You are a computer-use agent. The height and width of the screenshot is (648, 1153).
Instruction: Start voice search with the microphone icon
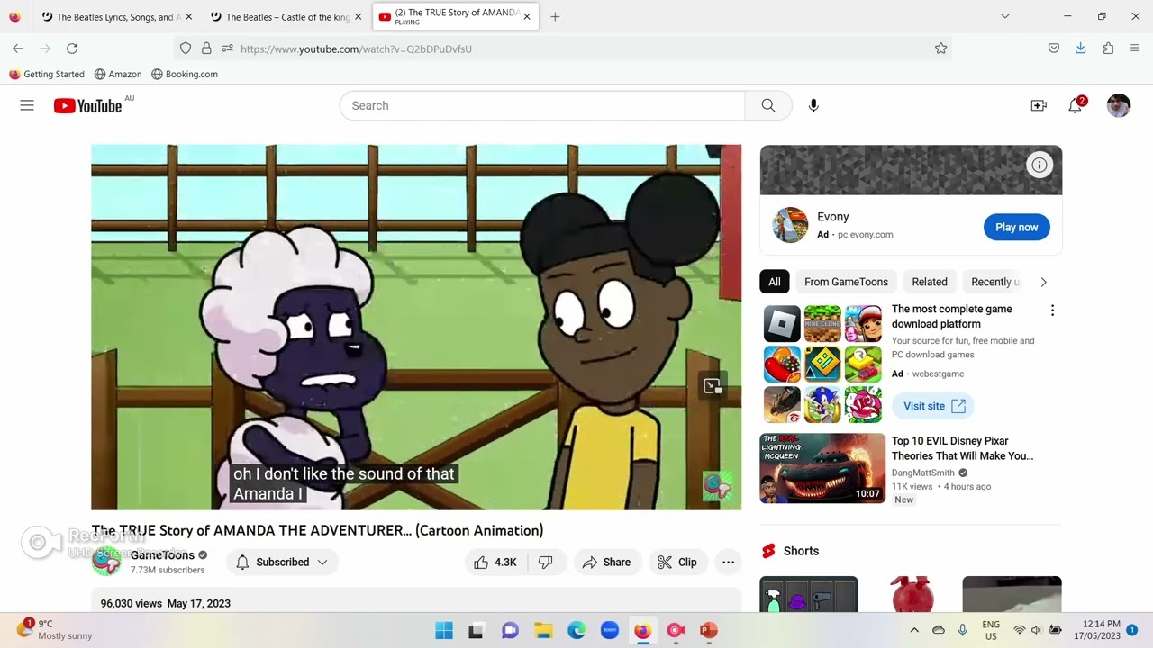point(813,105)
